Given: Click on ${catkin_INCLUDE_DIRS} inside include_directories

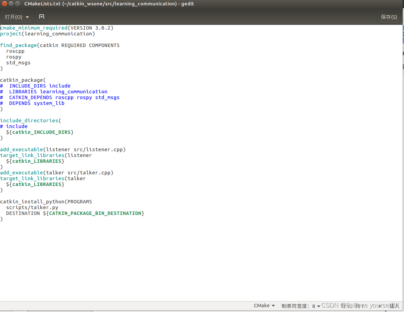Looking at the screenshot, I should pyautogui.click(x=42, y=132).
